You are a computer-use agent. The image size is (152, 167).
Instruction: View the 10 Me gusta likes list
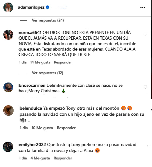(x=42, y=128)
